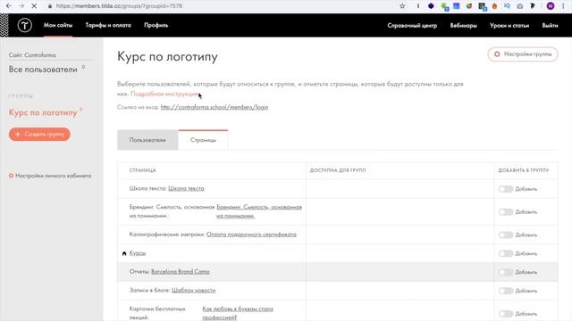Select Курс по логотипу group in sidebar

pos(43,112)
